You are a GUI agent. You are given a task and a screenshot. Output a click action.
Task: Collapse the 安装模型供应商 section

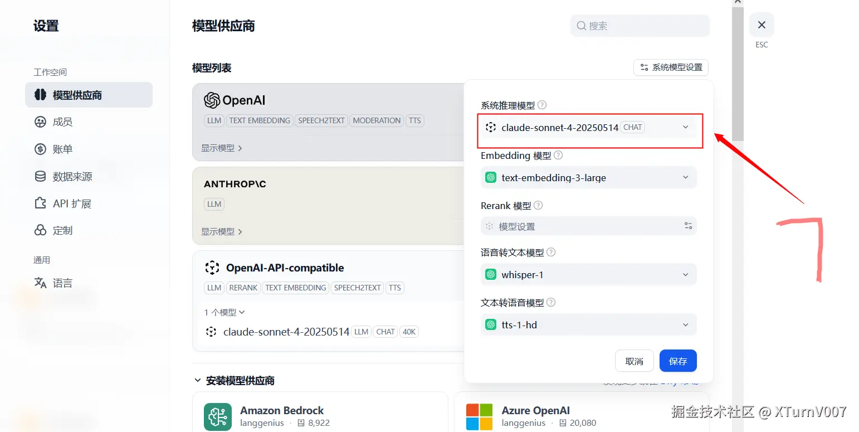[x=234, y=381]
